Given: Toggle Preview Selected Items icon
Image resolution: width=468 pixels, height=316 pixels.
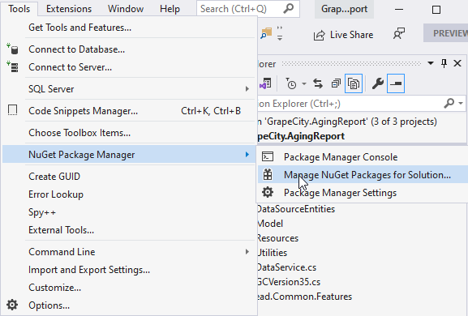Looking at the screenshot, I should pyautogui.click(x=396, y=83).
